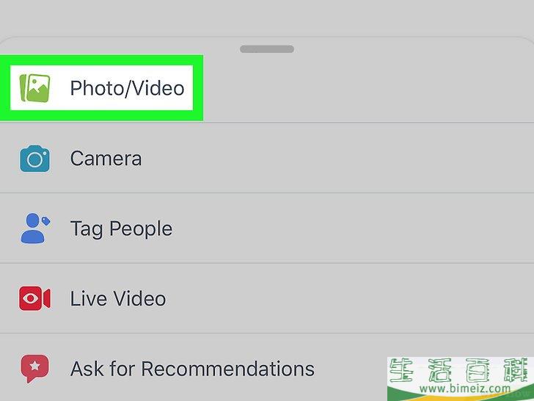The height and width of the screenshot is (401, 534).
Task: Click the white star in Recommendations icon
Action: click(x=34, y=366)
